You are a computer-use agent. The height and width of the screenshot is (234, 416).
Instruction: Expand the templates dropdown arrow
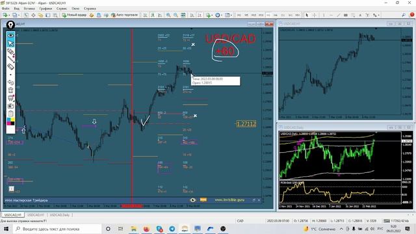[231, 15]
